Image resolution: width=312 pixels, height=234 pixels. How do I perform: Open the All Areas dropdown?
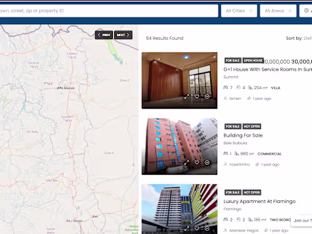[x=278, y=11]
